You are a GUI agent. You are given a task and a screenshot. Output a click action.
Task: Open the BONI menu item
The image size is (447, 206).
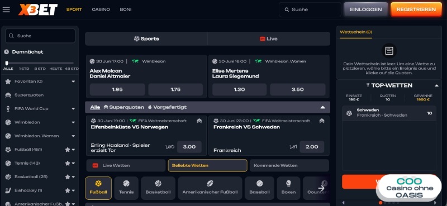point(125,9)
